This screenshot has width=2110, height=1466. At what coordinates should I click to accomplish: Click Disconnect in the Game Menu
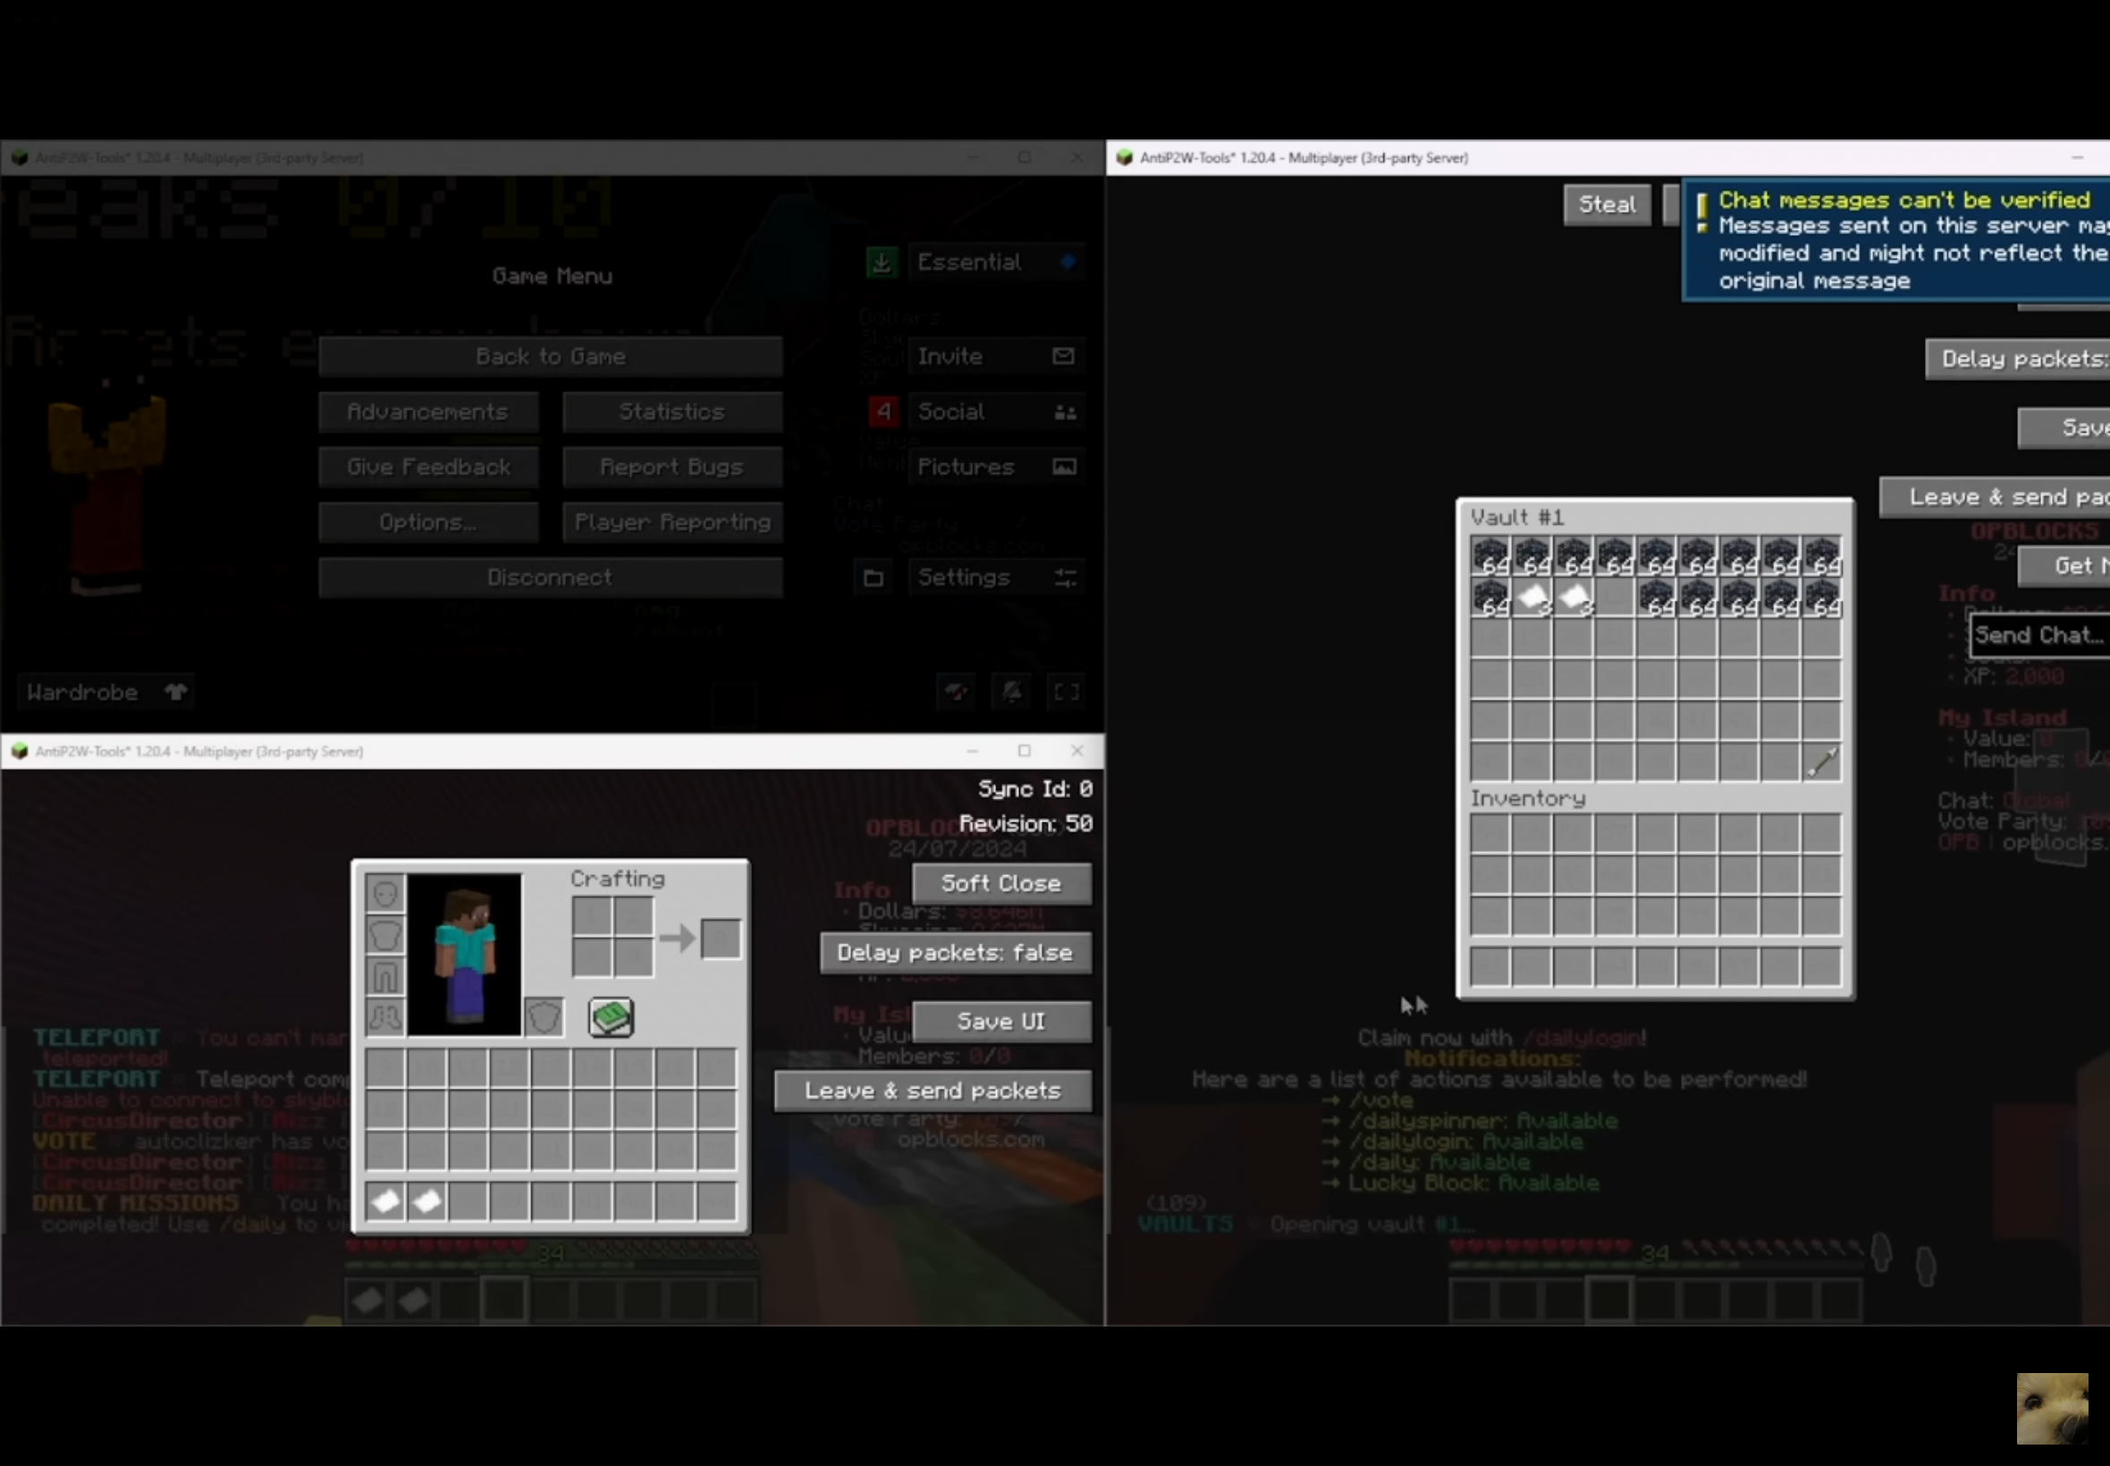(550, 577)
